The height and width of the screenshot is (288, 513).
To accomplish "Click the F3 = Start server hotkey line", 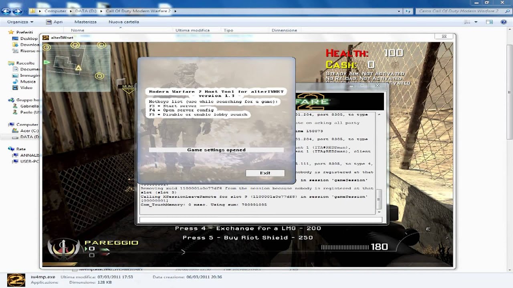I will (x=173, y=106).
